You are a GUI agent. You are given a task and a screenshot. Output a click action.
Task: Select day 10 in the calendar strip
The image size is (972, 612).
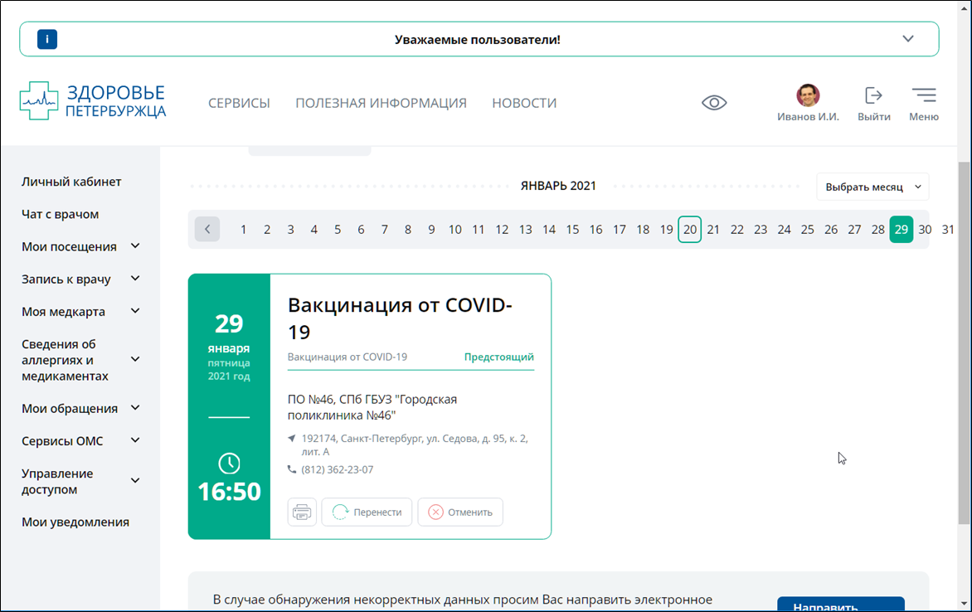[455, 230]
